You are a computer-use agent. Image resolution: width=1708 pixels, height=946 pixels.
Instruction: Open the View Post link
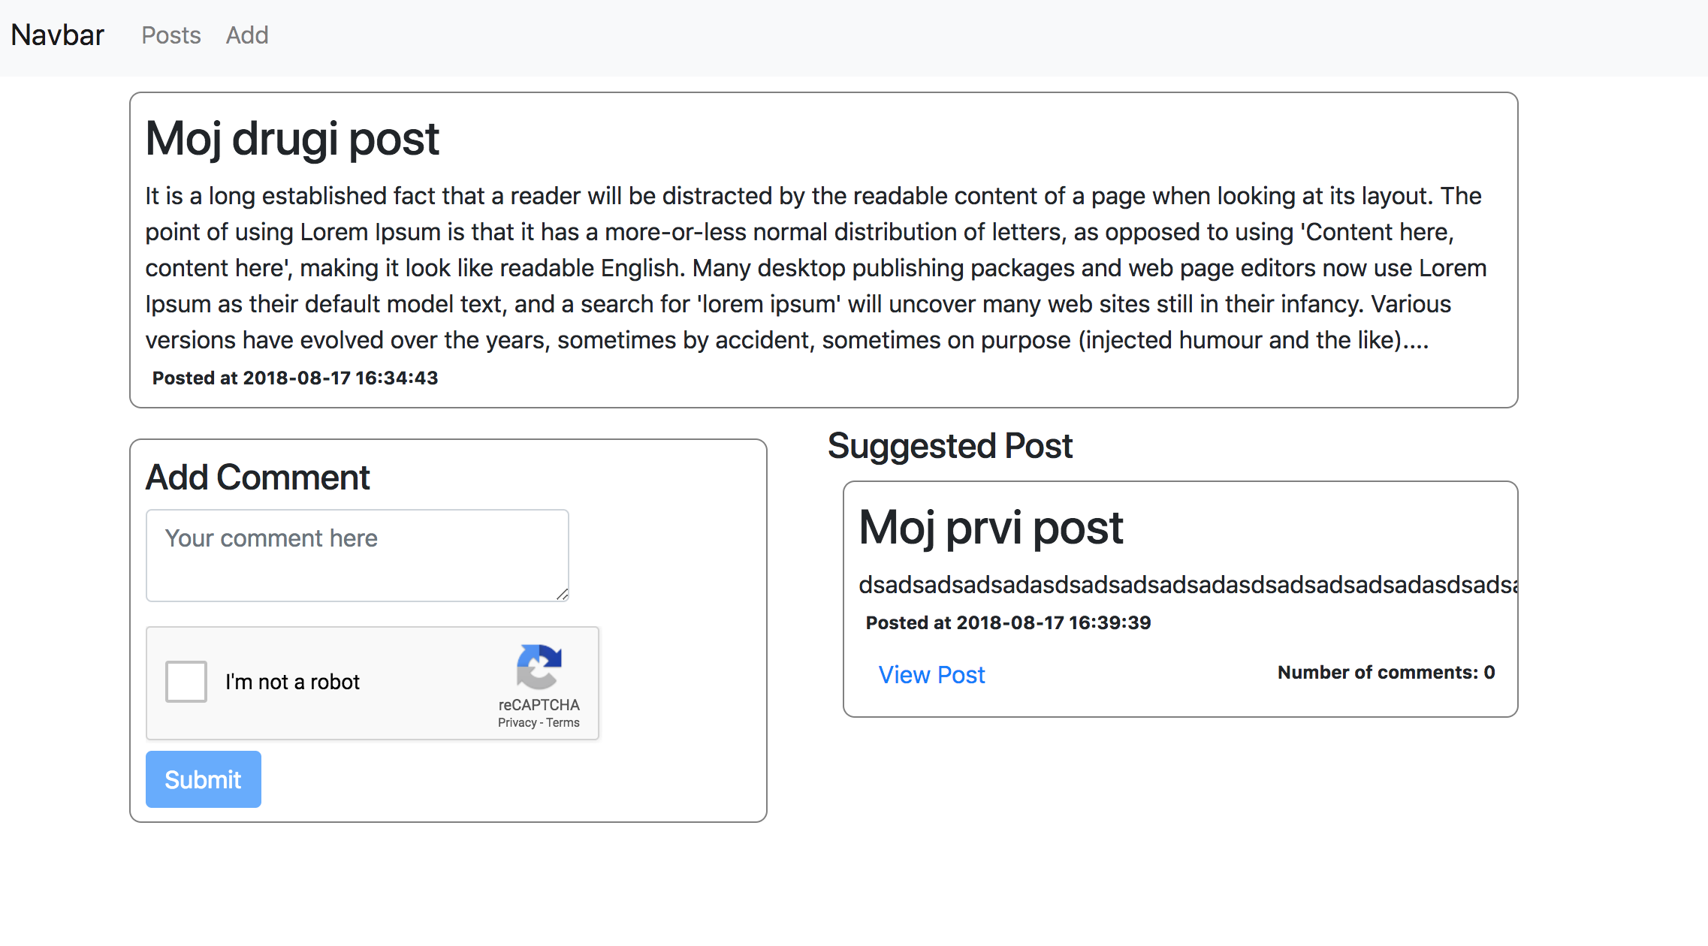[x=931, y=674]
